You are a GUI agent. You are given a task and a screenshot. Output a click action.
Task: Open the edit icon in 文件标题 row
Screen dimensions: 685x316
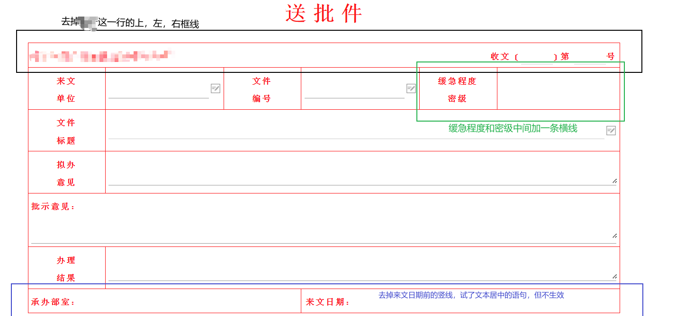[611, 131]
